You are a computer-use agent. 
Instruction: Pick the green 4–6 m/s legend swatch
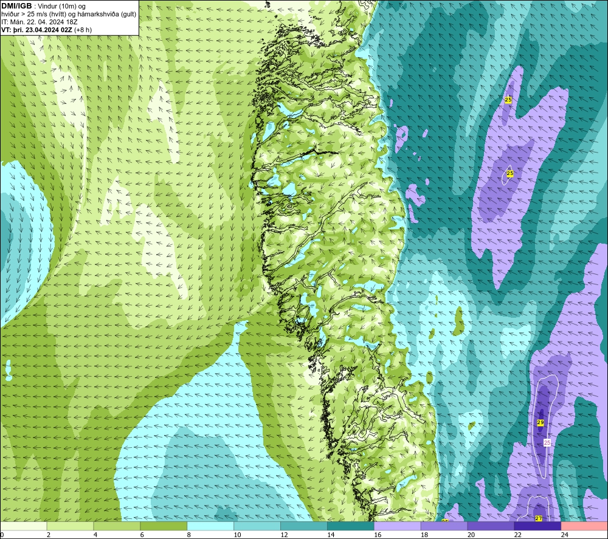117,526
